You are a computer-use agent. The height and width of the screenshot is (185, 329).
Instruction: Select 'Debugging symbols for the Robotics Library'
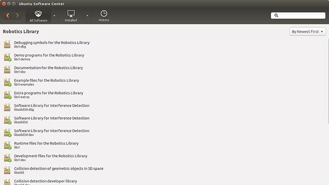click(x=52, y=43)
